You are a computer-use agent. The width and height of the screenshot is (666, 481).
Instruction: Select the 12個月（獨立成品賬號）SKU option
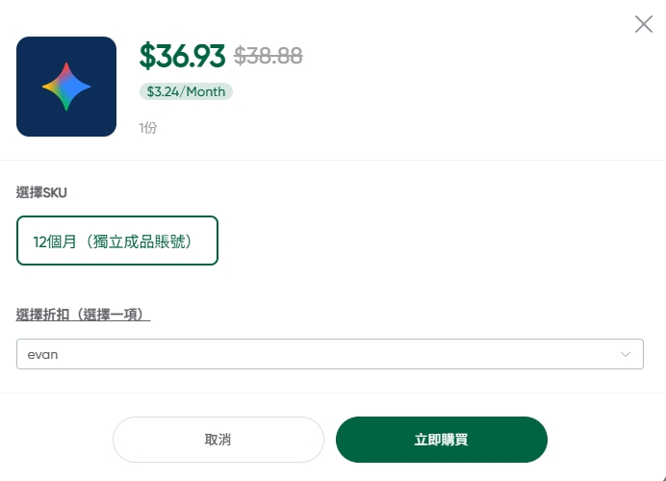117,240
